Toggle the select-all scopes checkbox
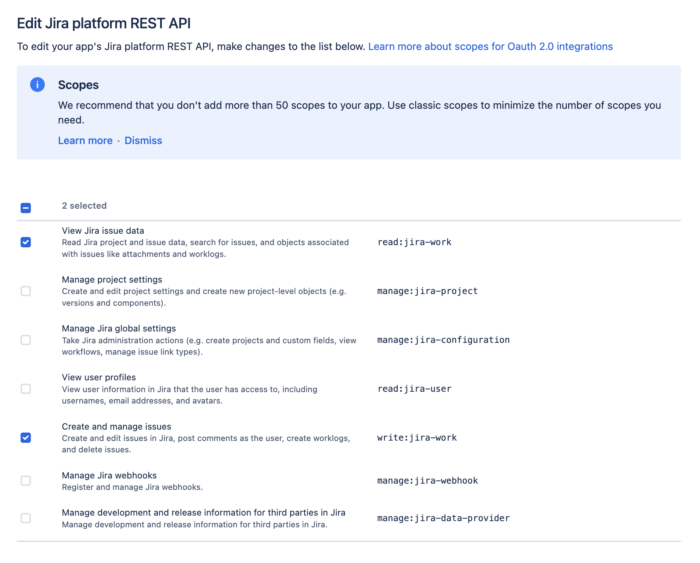 pos(26,208)
